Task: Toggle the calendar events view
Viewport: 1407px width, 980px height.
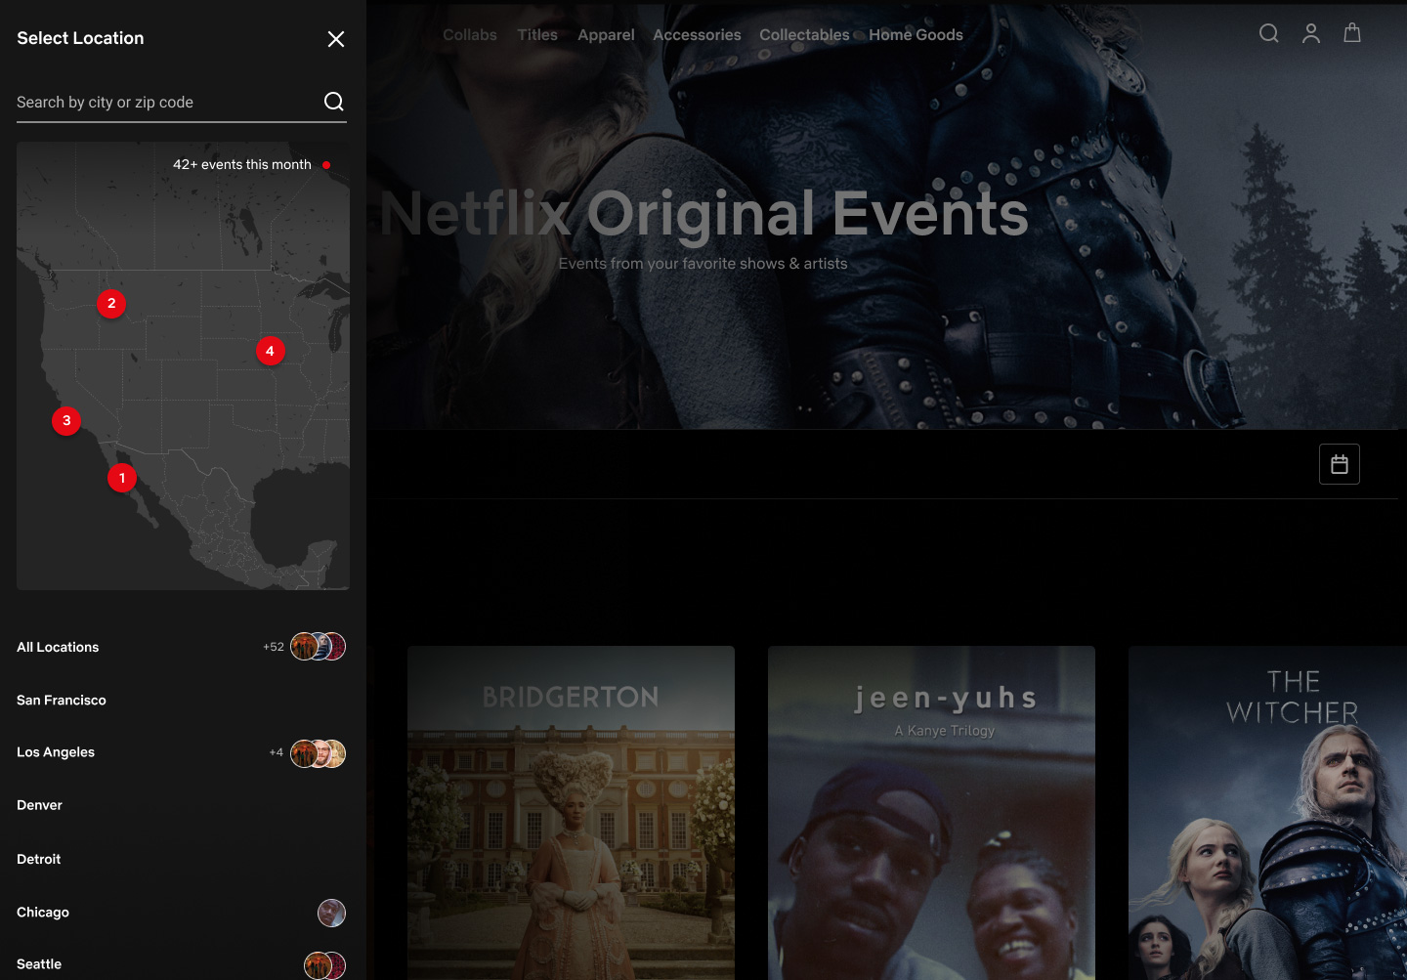Action: click(1340, 463)
